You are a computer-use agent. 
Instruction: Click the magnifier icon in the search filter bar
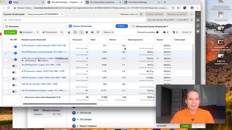(x=5, y=20)
